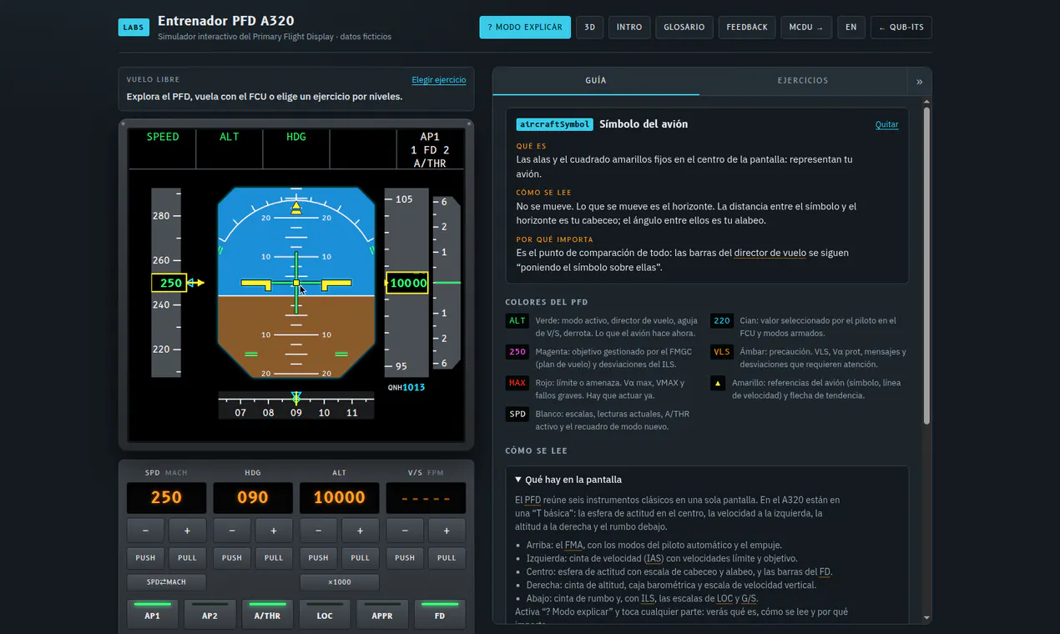Switch language to EN
The height and width of the screenshot is (634, 1060).
(851, 28)
